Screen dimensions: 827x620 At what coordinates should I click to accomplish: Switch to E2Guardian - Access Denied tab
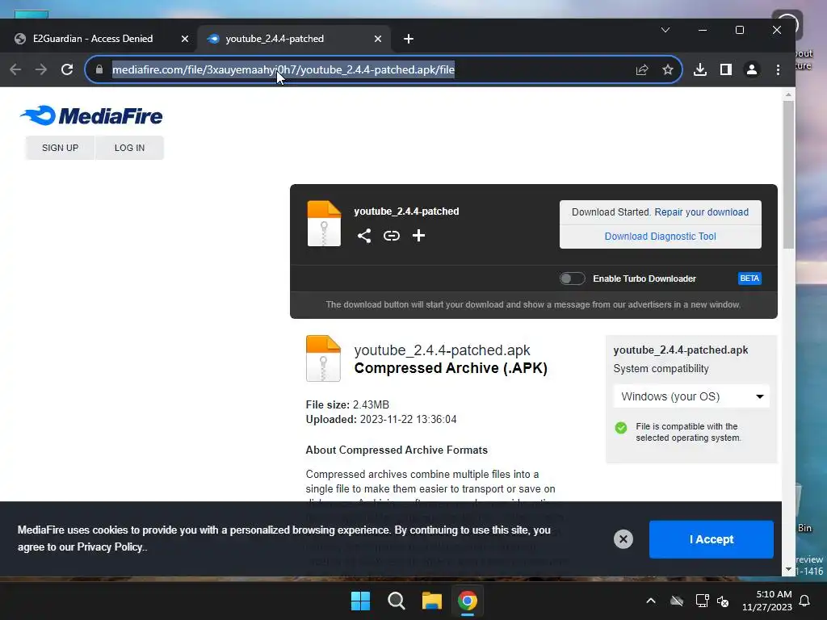(93, 39)
